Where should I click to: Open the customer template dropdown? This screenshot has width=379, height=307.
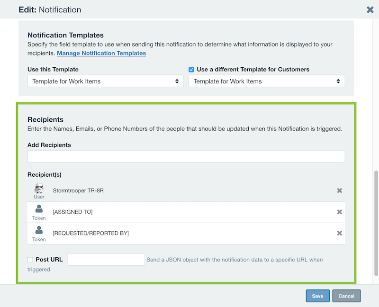267,81
